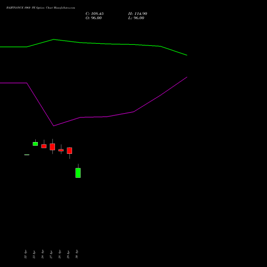This screenshot has width=267, height=267.
Task: Click the low value L: 96.00
Action: (136, 18)
